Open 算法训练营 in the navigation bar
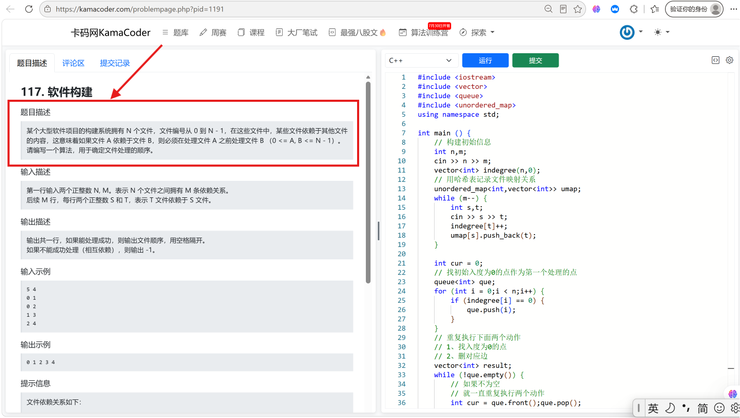Viewport: 740px width, 418px height. [x=423, y=33]
